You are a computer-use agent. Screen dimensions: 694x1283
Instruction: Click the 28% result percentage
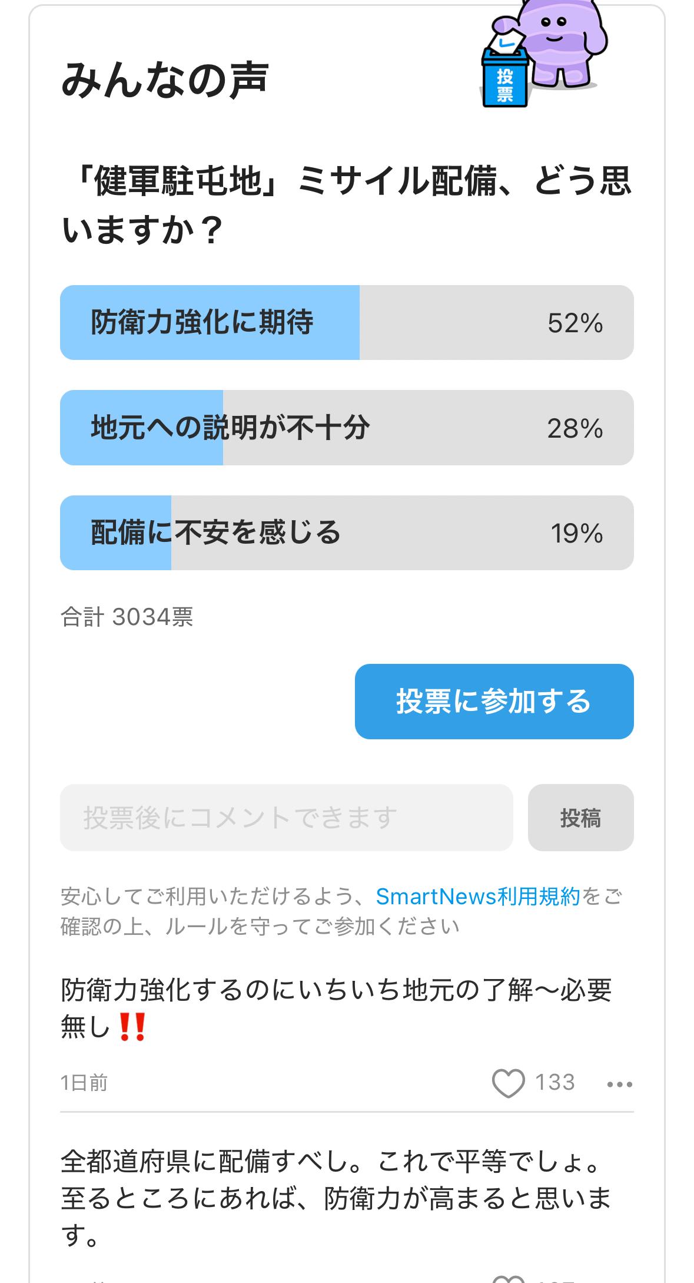pyautogui.click(x=575, y=428)
